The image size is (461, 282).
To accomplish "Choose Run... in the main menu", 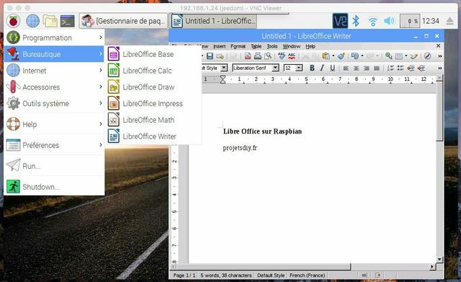I will tap(54, 166).
